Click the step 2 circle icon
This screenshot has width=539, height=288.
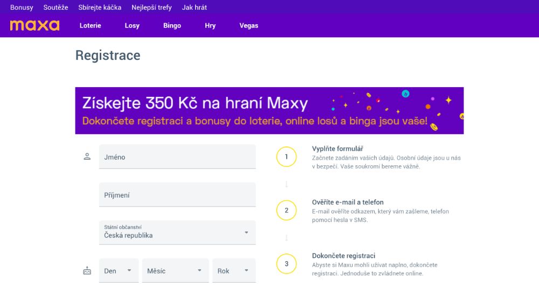click(286, 210)
